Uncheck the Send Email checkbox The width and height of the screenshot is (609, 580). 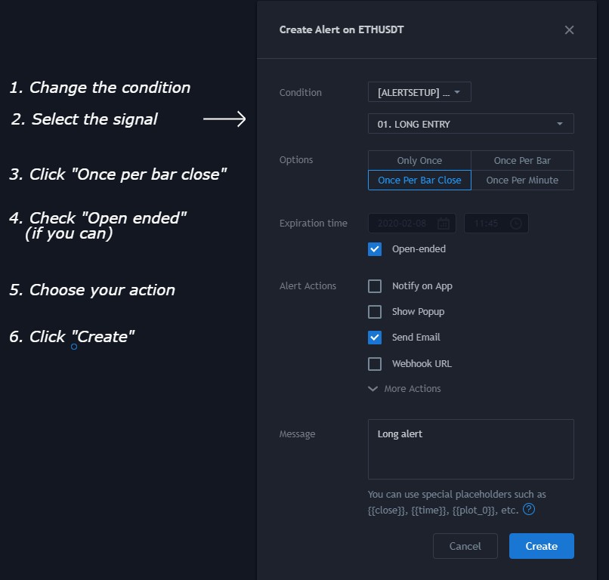tap(375, 338)
